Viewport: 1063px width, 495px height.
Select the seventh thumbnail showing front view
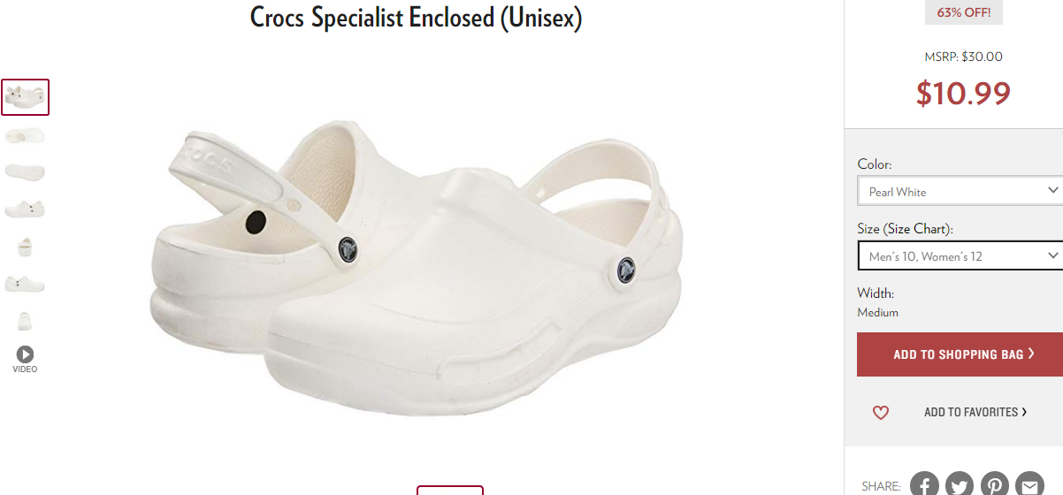25,321
